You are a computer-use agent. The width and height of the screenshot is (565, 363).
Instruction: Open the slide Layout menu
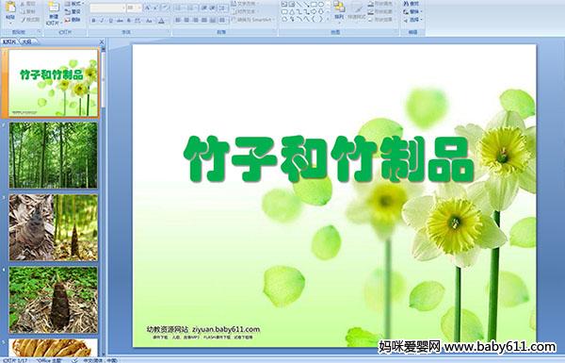click(73, 4)
